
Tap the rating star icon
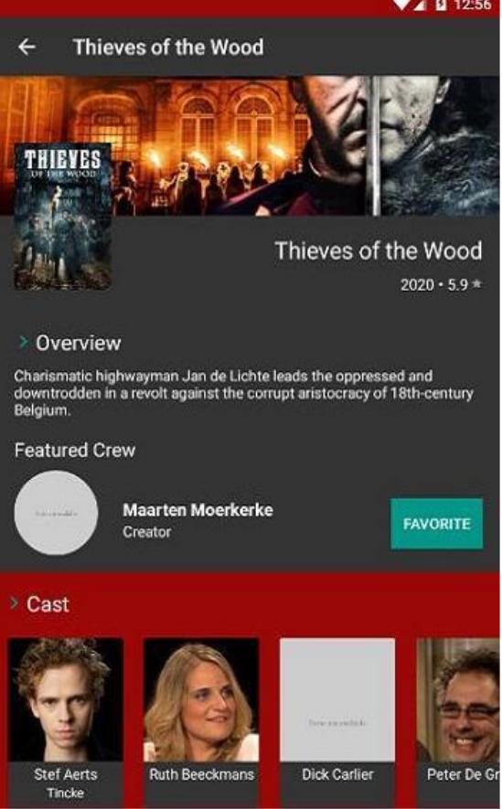pyautogui.click(x=477, y=283)
